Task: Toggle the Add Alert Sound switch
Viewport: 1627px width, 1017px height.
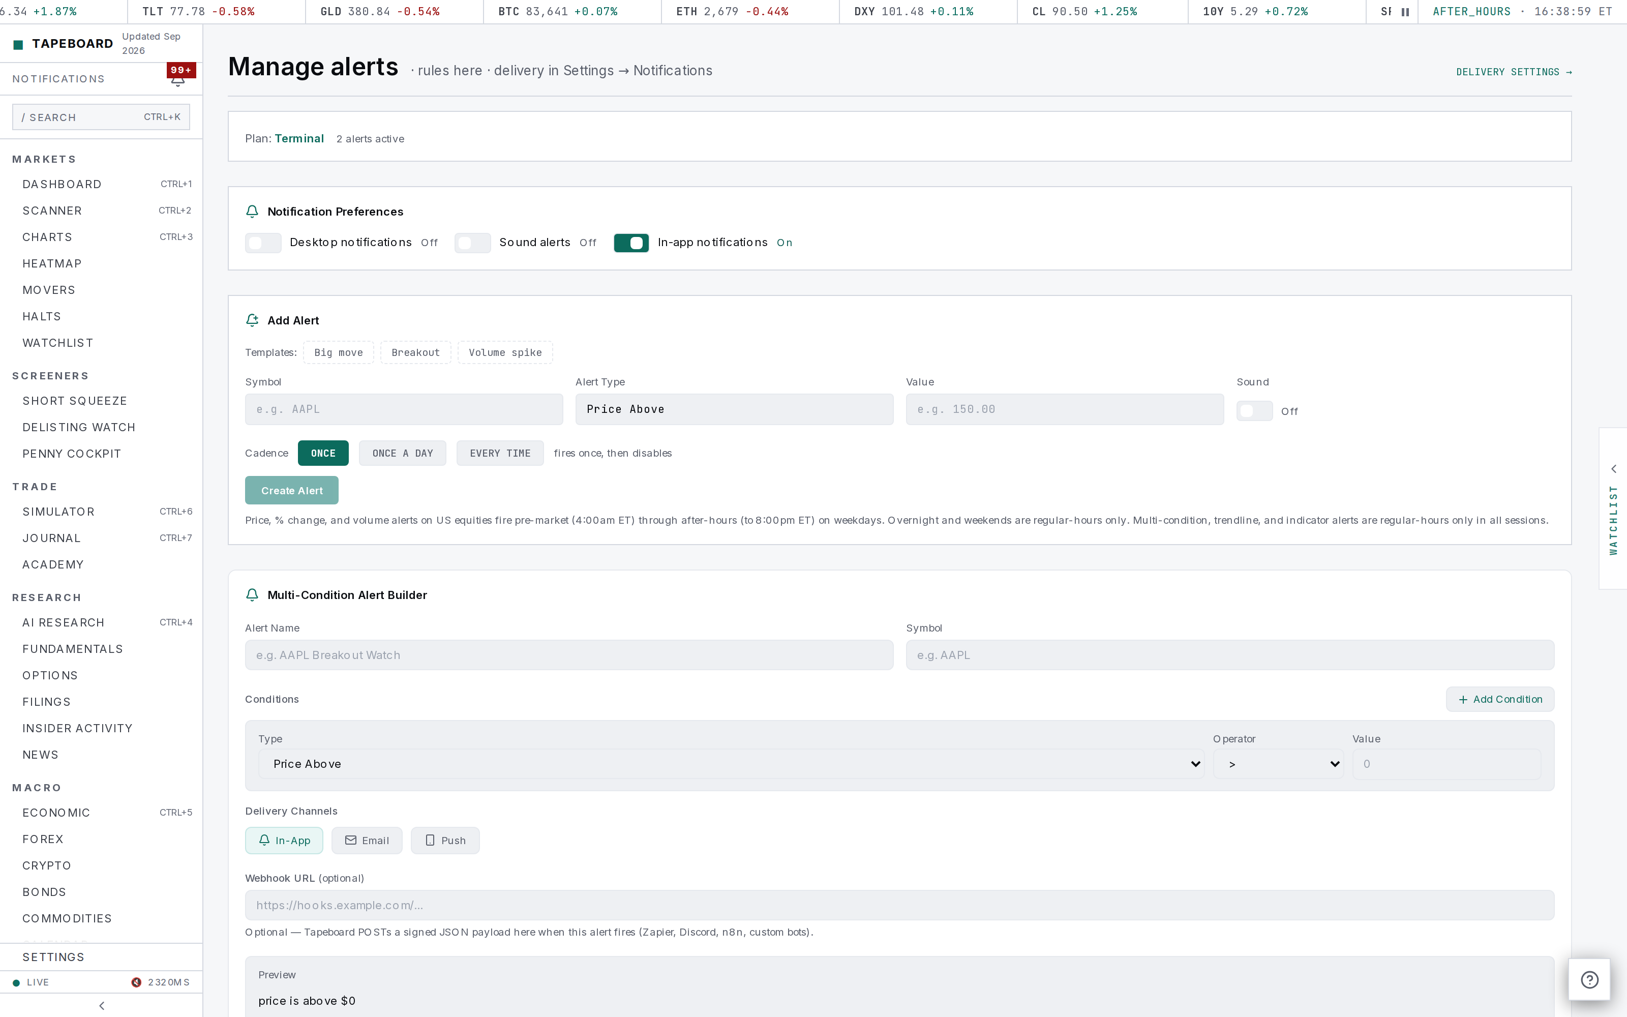Action: (x=1254, y=411)
